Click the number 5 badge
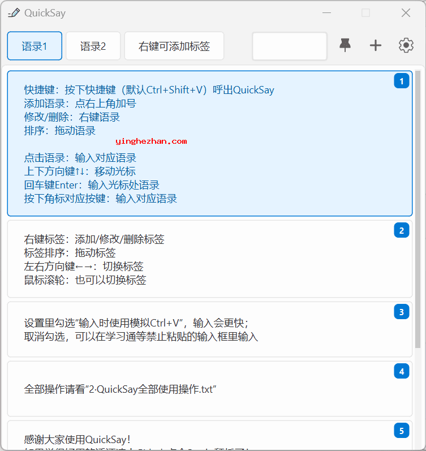The image size is (426, 451). 402,431
